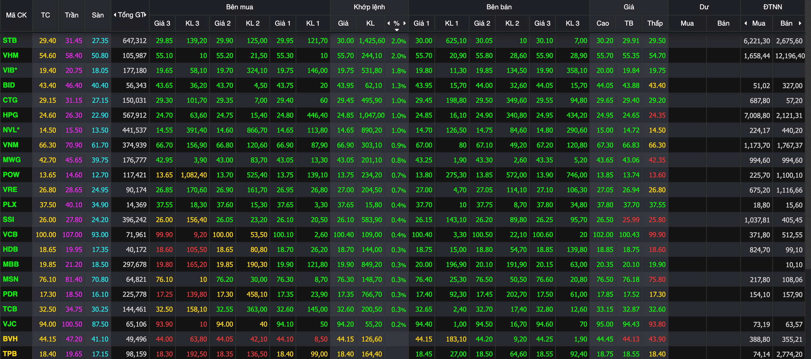Open the VHM stock symbol
The height and width of the screenshot is (359, 811).
(10, 55)
